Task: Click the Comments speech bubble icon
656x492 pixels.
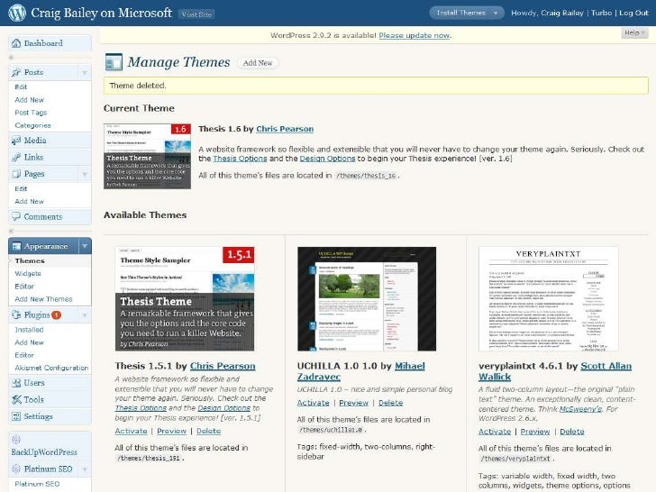Action: [x=16, y=216]
